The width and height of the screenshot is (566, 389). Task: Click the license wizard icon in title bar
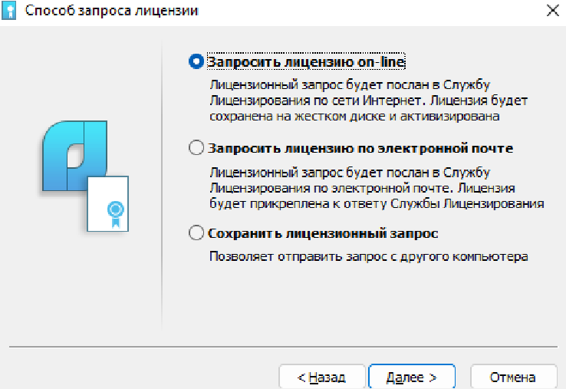pos(9,11)
